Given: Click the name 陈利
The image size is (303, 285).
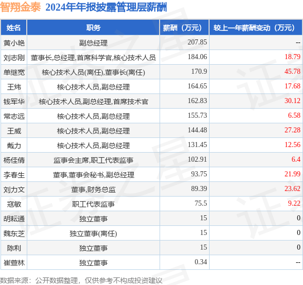Looking at the screenshot, I should coord(14,248).
